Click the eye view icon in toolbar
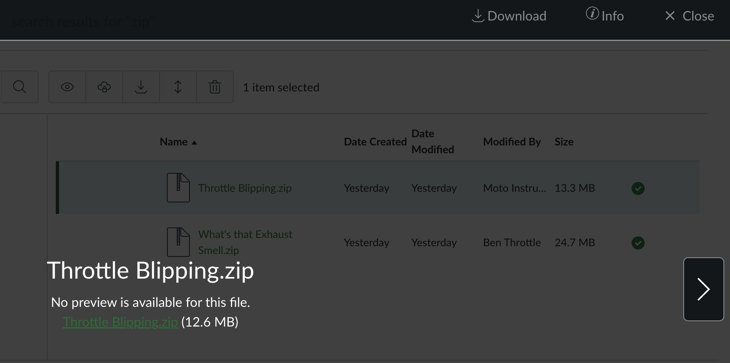 [x=67, y=87]
